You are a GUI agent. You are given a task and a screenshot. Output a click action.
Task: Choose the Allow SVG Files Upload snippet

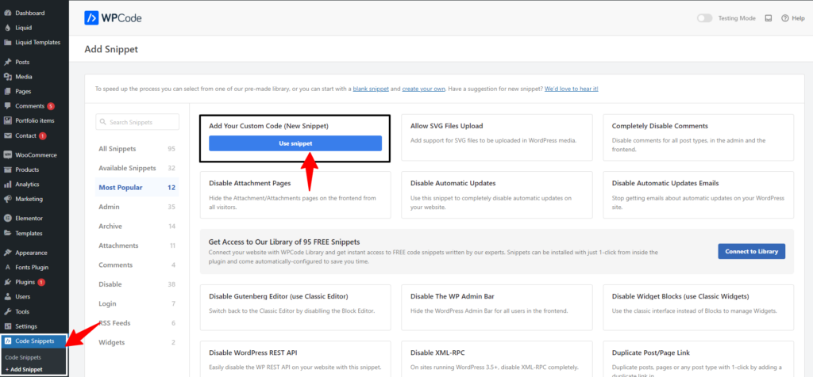tap(496, 138)
